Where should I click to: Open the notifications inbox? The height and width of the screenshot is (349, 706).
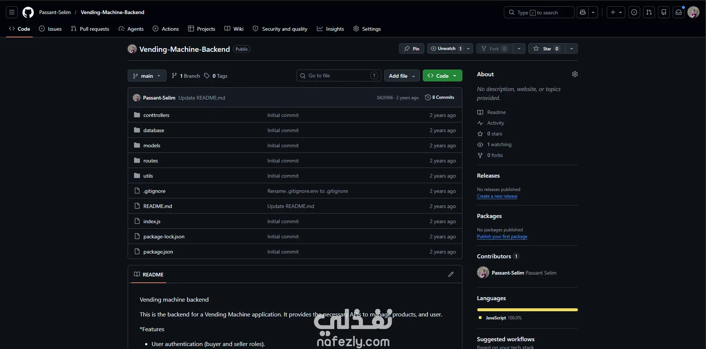point(679,12)
